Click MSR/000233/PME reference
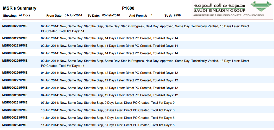The width and height of the screenshot is (274, 130). pyautogui.click(x=15, y=118)
